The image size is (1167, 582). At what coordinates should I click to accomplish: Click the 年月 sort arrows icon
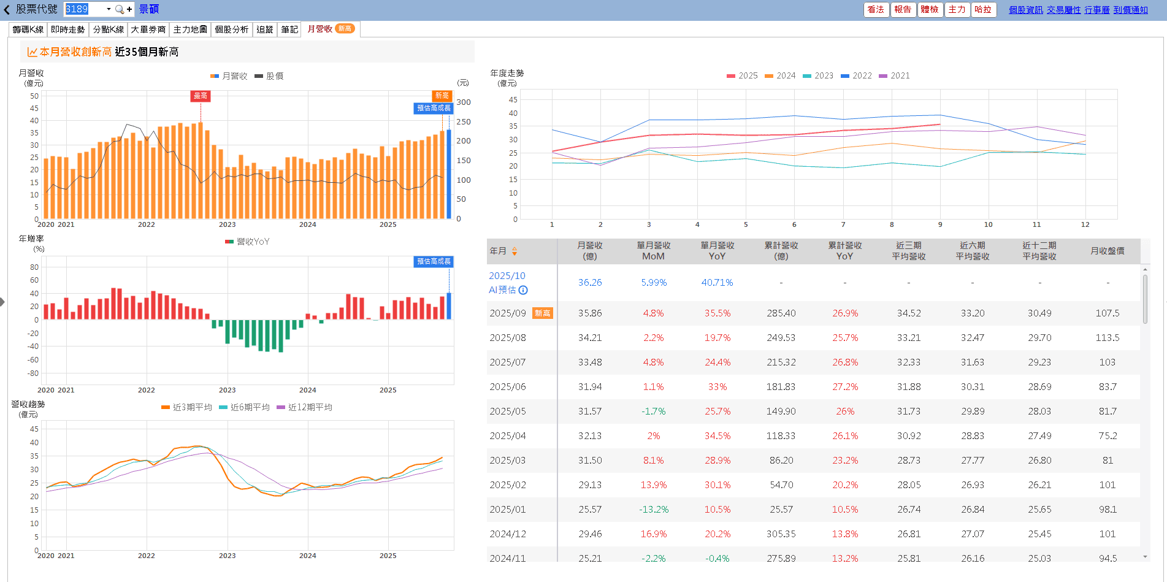(515, 251)
